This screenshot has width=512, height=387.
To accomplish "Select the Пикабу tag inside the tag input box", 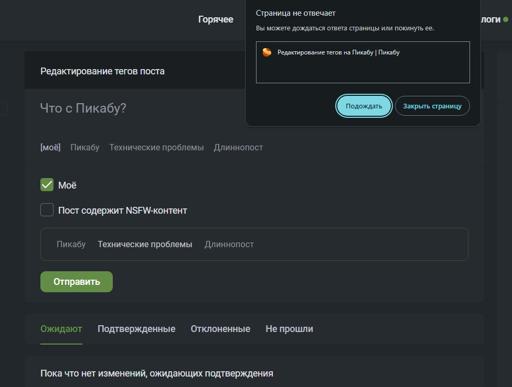I will (71, 244).
